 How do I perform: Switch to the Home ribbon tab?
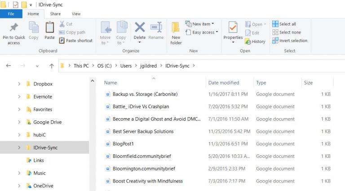[33, 14]
